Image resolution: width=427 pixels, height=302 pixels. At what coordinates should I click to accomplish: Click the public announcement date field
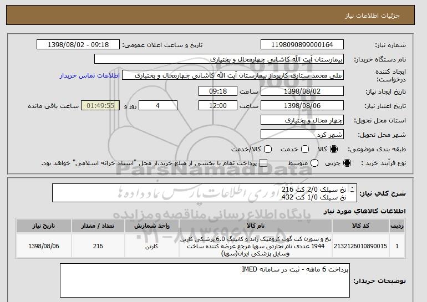tap(78, 45)
